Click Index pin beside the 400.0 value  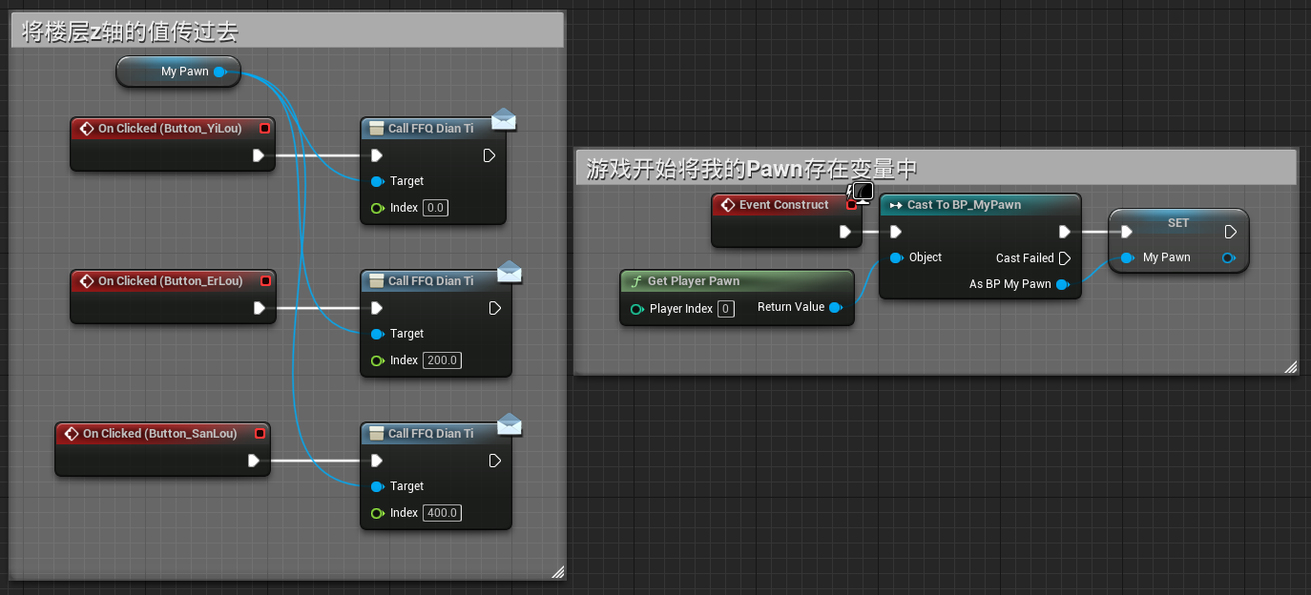(376, 513)
